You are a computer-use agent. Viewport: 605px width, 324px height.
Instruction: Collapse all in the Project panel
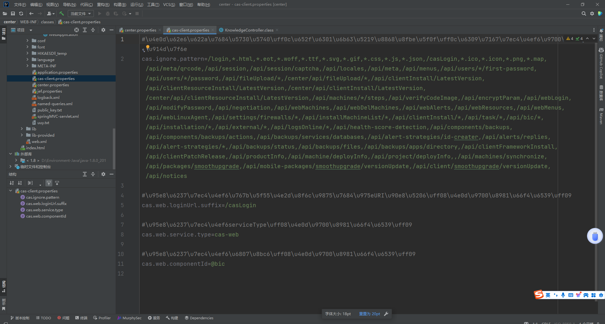click(x=93, y=30)
